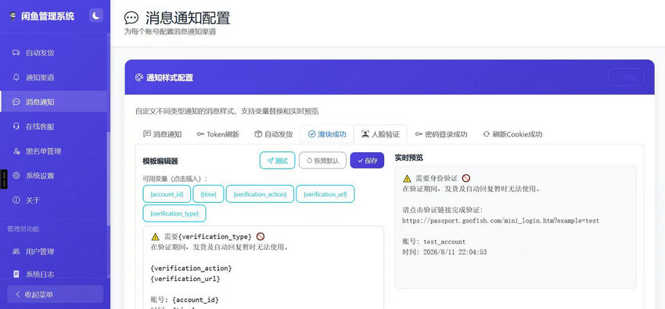Collapse sidebar with 收起菜单
Screen dimensions: 665x309
(x=55, y=294)
